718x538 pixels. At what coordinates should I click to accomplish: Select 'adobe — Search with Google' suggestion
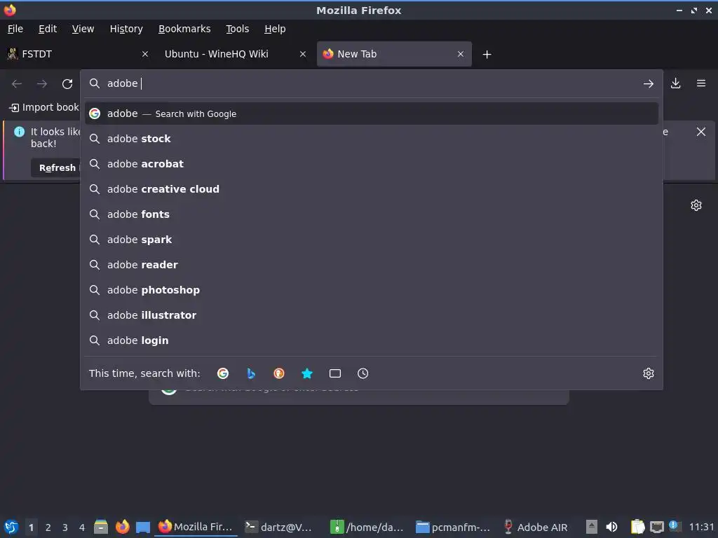tap(372, 113)
